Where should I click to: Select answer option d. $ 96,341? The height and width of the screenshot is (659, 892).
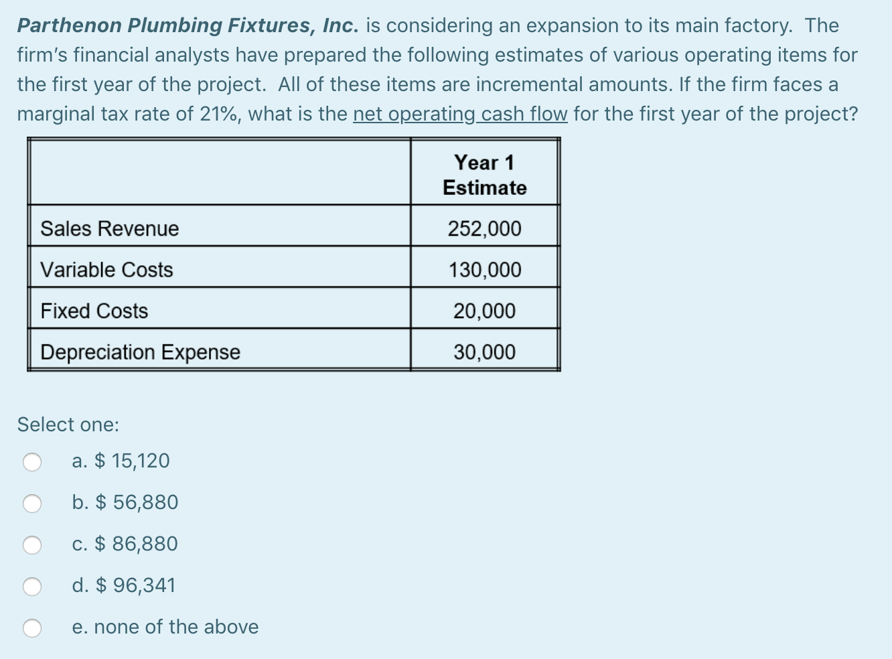coord(32,586)
